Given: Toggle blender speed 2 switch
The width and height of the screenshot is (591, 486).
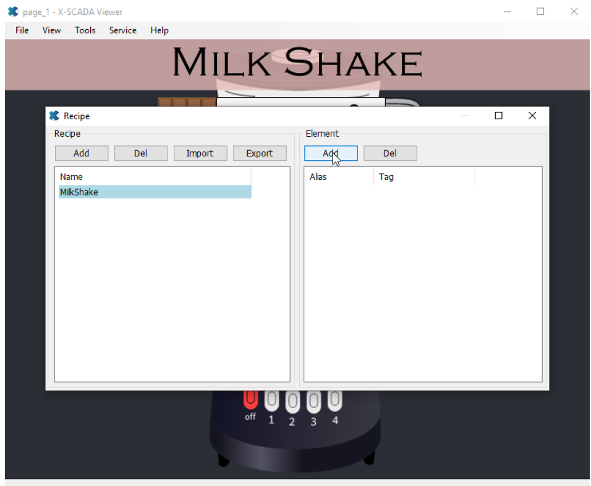Looking at the screenshot, I should pyautogui.click(x=292, y=403).
